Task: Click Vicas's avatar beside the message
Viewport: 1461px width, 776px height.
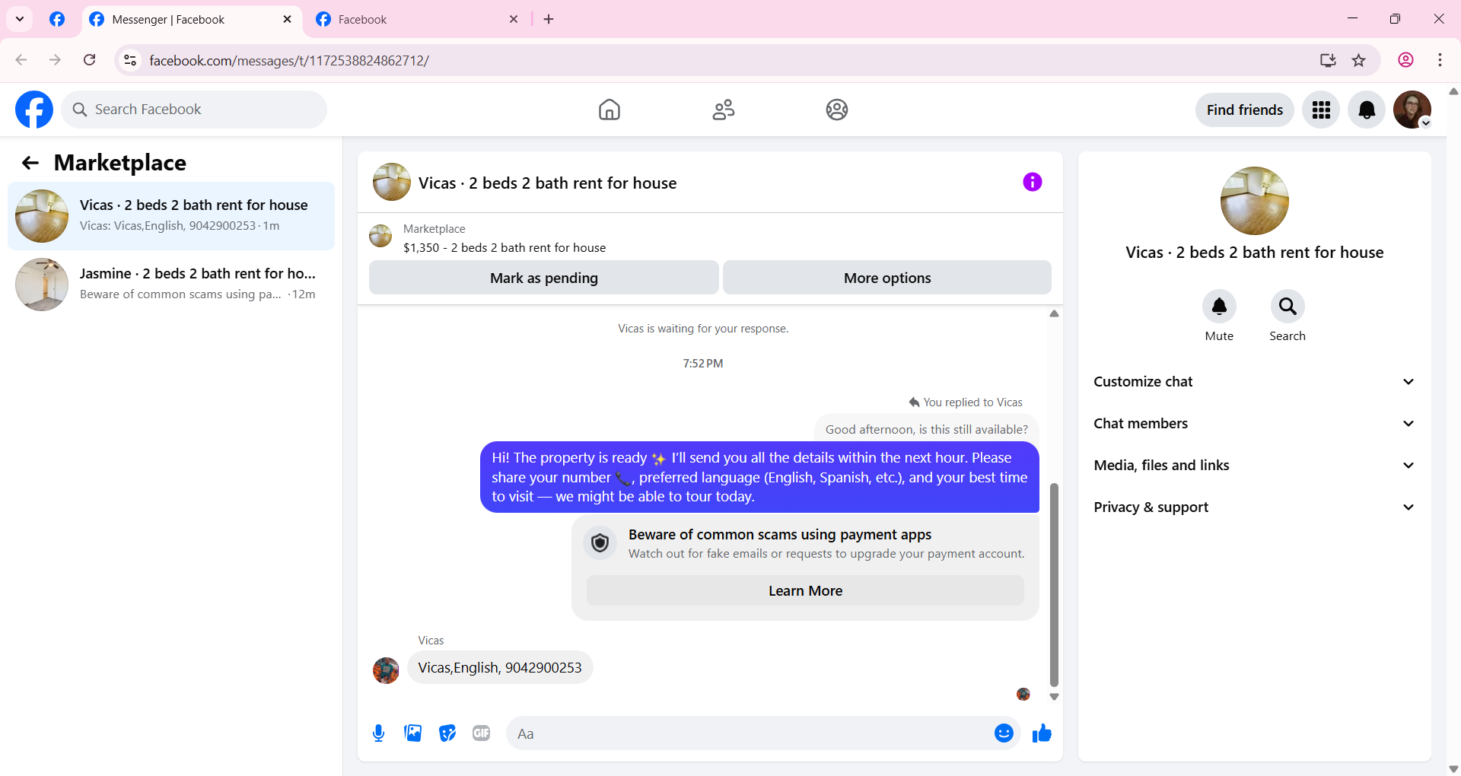Action: 386,670
